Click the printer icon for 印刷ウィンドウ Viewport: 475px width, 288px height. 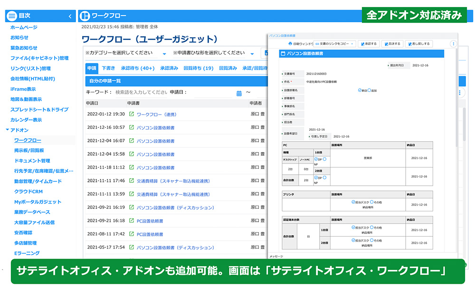pyautogui.click(x=290, y=44)
